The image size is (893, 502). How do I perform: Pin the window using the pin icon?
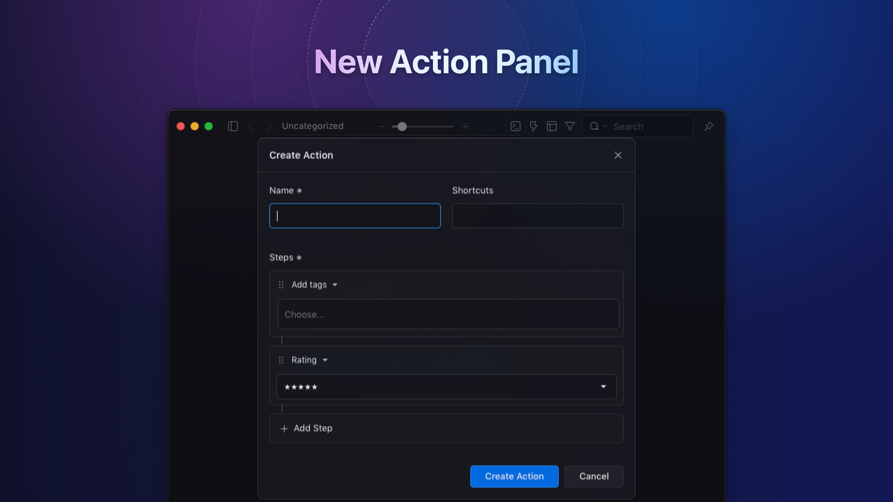point(709,126)
